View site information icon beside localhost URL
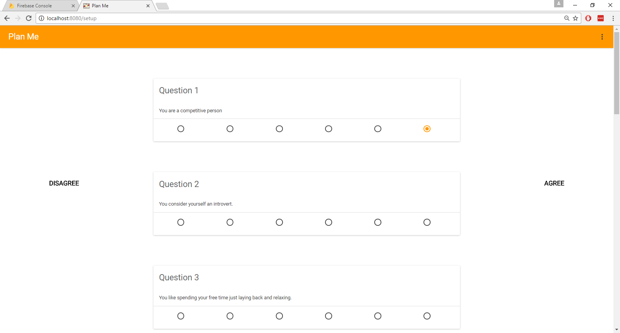Image resolution: width=620 pixels, height=333 pixels. coord(41,18)
